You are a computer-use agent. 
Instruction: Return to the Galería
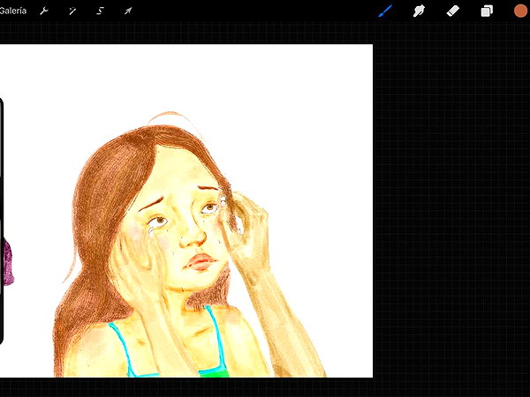[13, 11]
